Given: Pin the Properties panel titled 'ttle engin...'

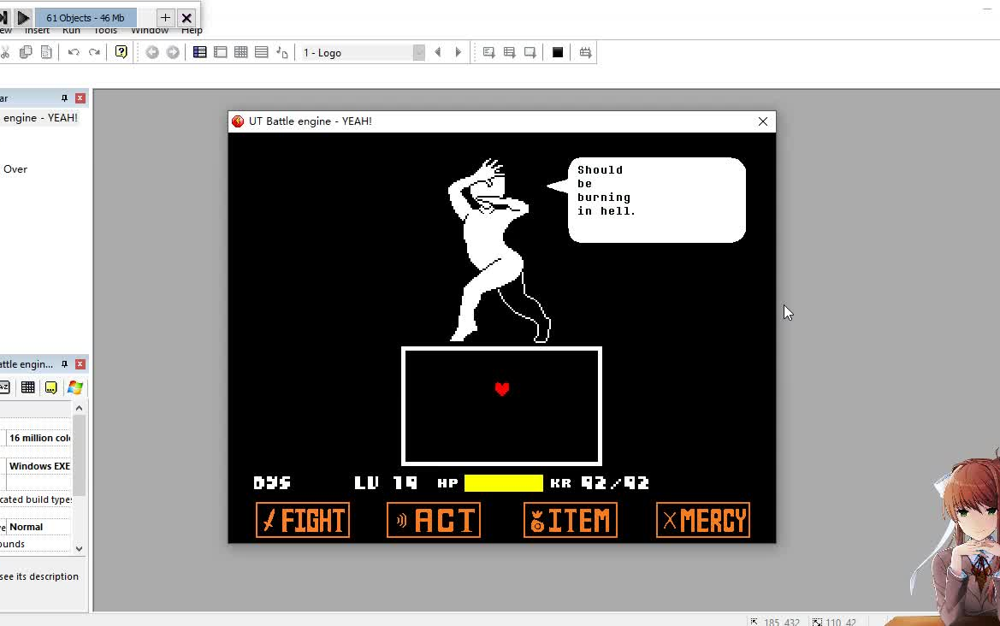Looking at the screenshot, I should pos(64,364).
